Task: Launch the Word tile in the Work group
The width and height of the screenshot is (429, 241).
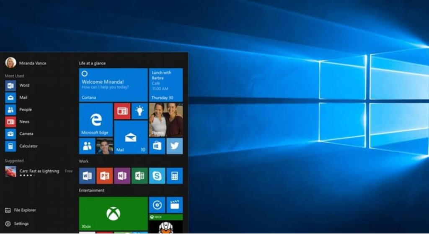Action: click(87, 176)
